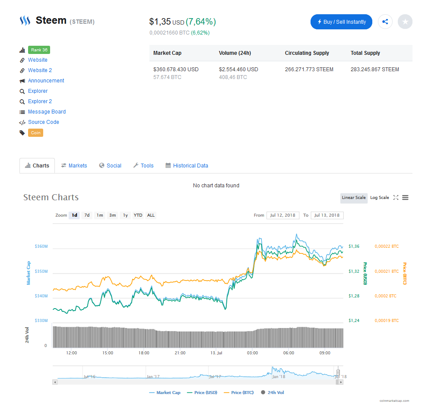425x407 pixels.
Task: Click the Circulating Supply column header
Action: click(307, 53)
